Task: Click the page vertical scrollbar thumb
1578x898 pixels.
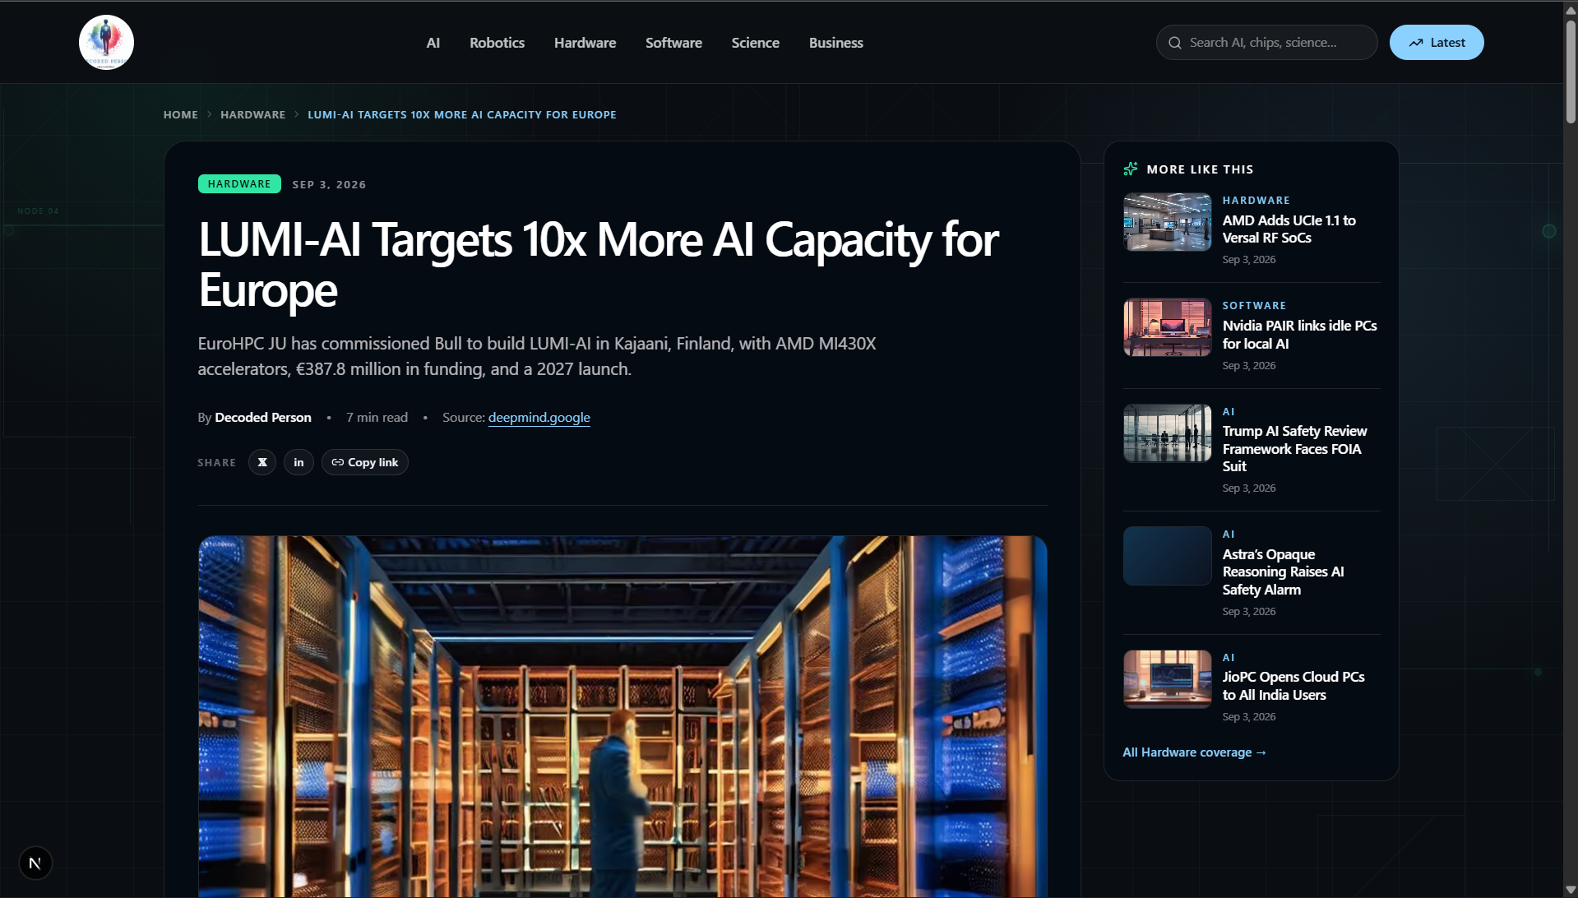Action: point(1571,72)
